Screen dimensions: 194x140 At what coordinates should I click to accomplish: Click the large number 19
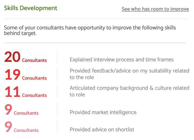click(x=12, y=75)
